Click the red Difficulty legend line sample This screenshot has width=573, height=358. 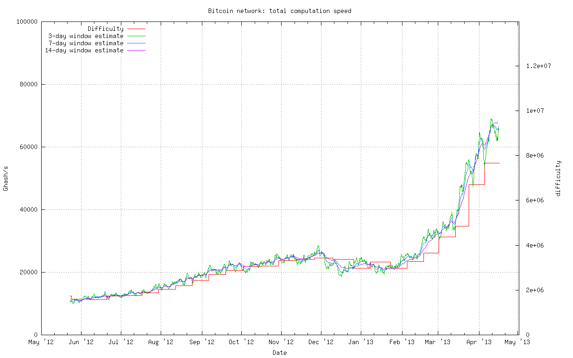pos(136,29)
